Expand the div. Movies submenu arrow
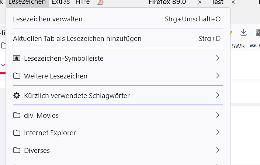 [218, 115]
